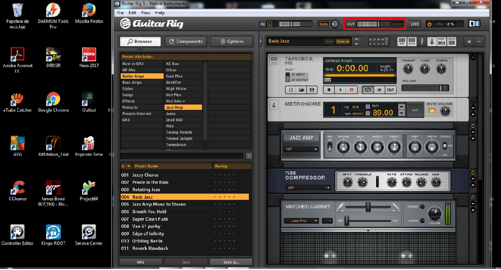The width and height of the screenshot is (501, 270).
Task: Open Mozilla Firefox desktop shortcut
Action: [x=89, y=13]
